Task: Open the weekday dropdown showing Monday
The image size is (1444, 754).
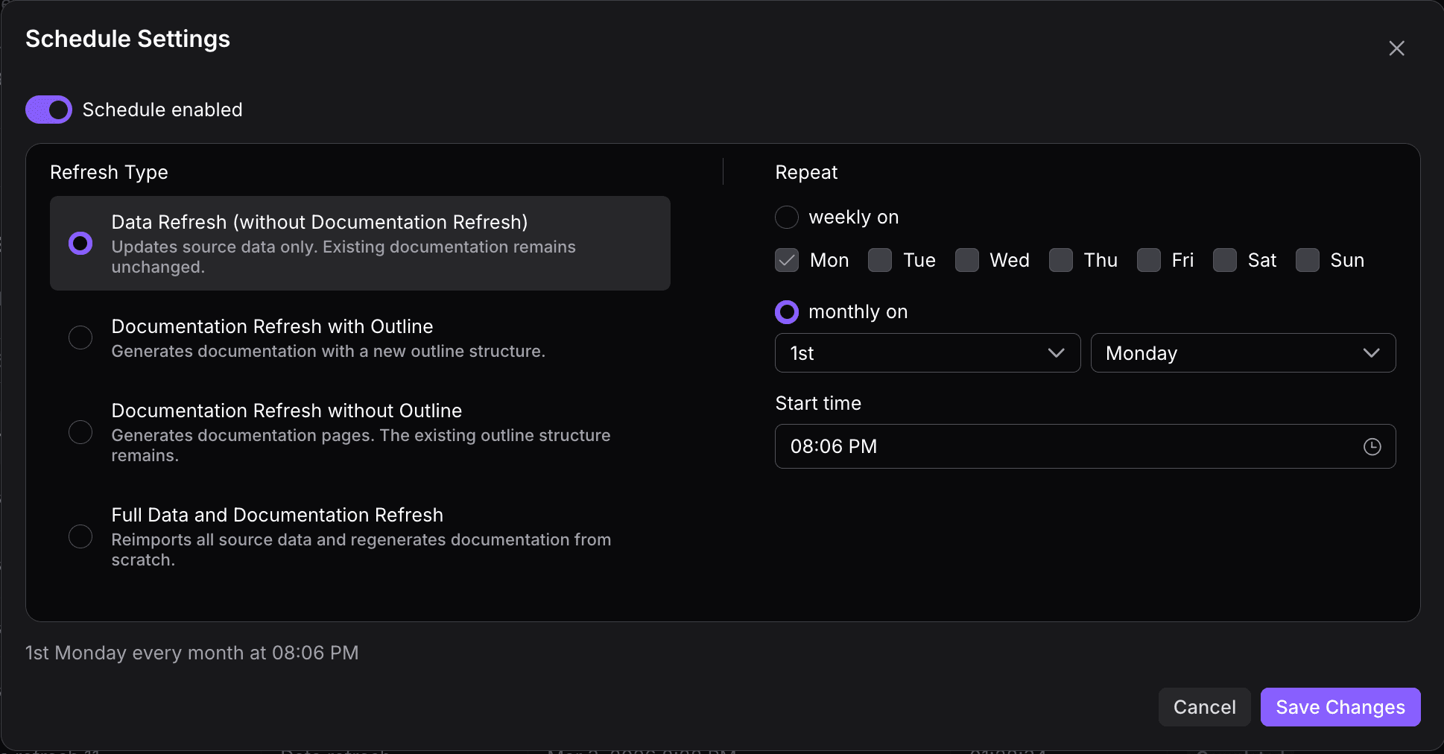Action: pyautogui.click(x=1242, y=353)
